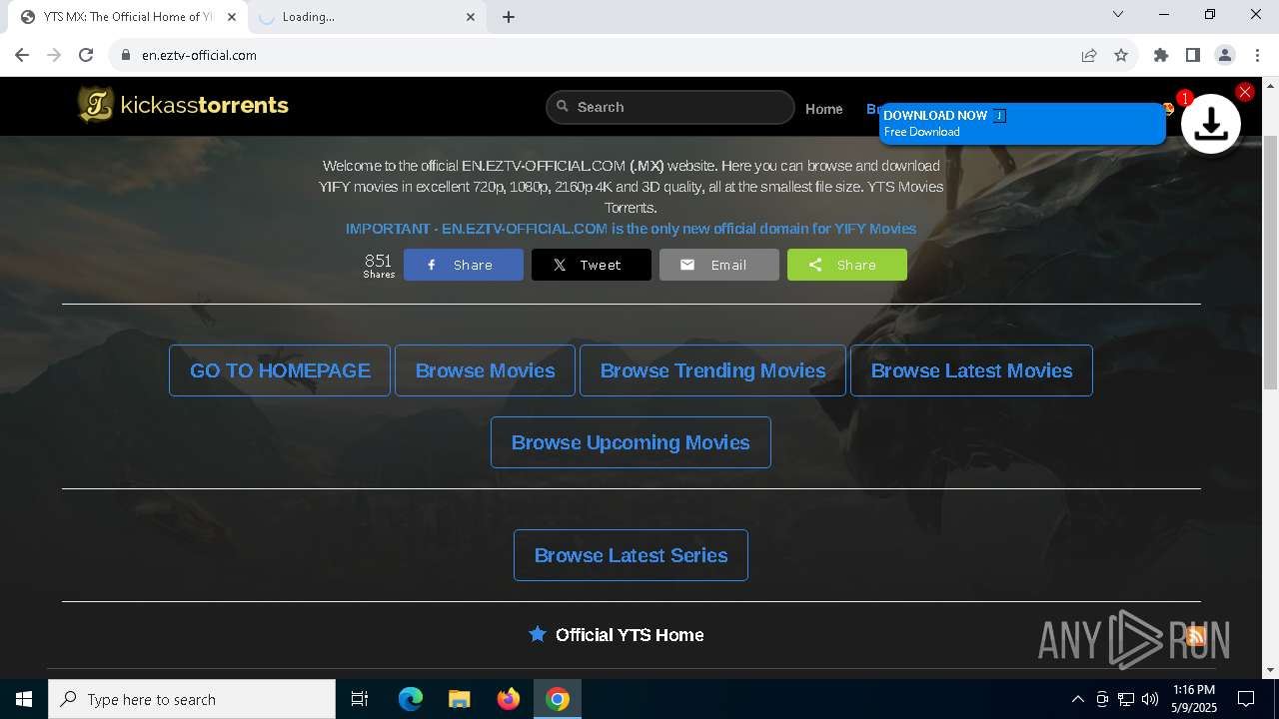Close the download popup with red X
This screenshot has width=1279, height=719.
pos(1244,92)
